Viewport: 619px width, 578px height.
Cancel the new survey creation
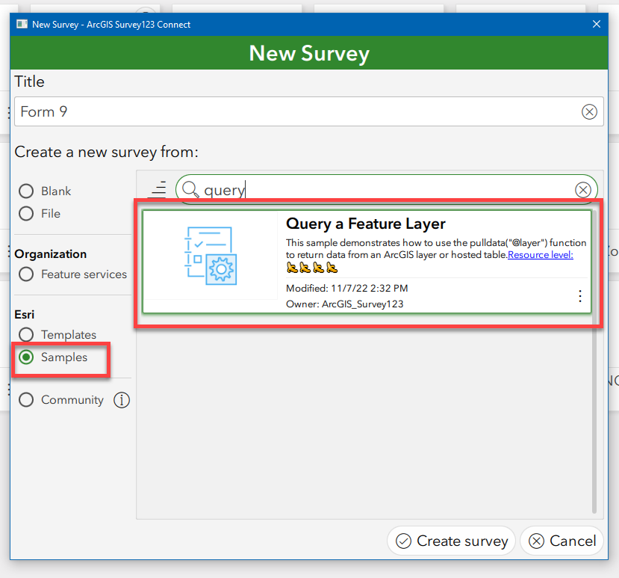562,541
